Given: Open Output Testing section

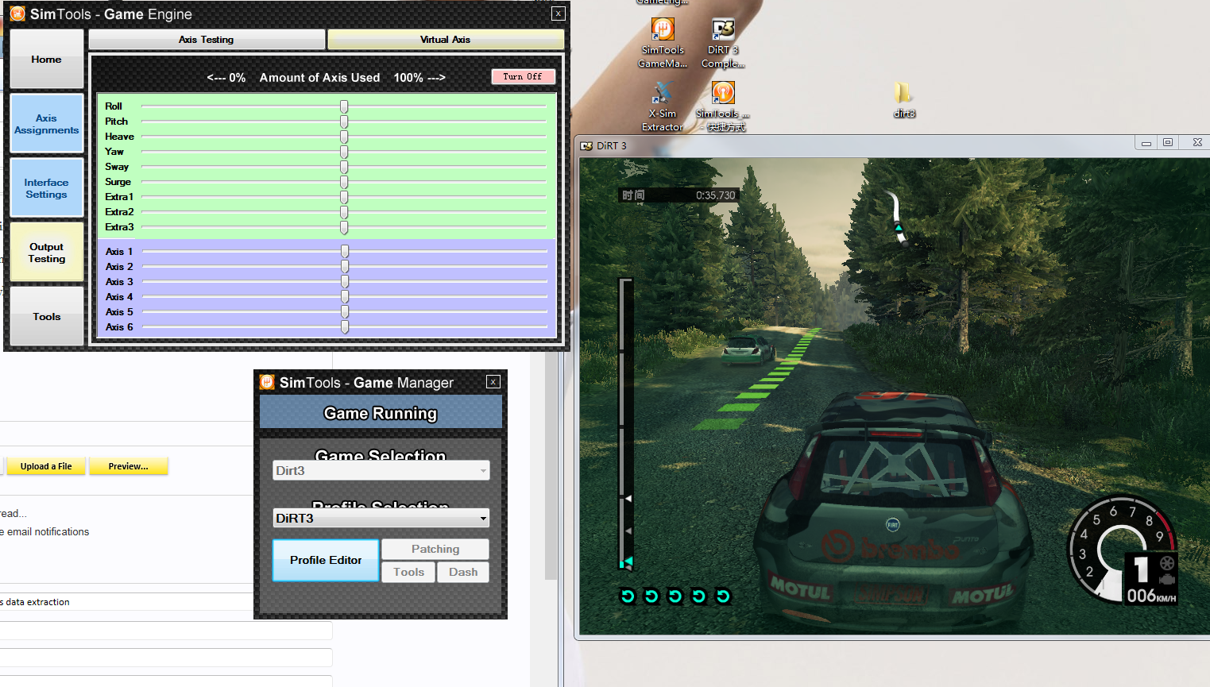Looking at the screenshot, I should click(x=47, y=253).
